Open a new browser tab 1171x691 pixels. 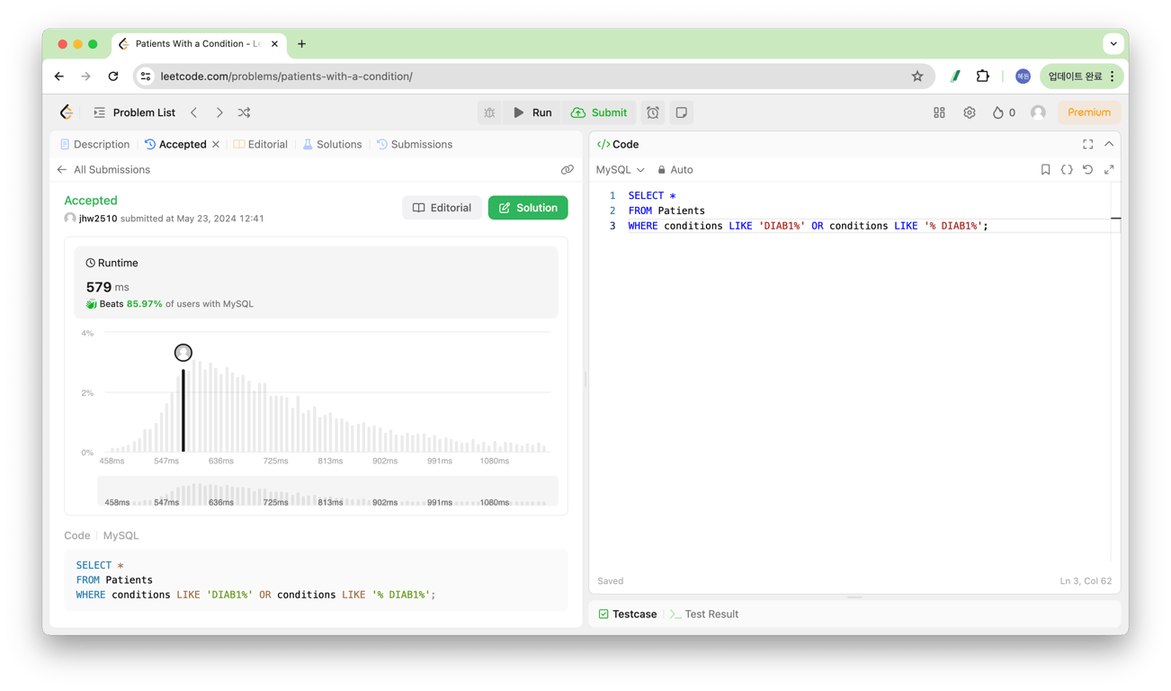pos(301,44)
